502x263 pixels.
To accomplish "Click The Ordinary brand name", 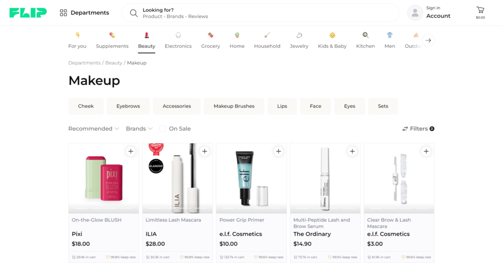I will coord(312,234).
